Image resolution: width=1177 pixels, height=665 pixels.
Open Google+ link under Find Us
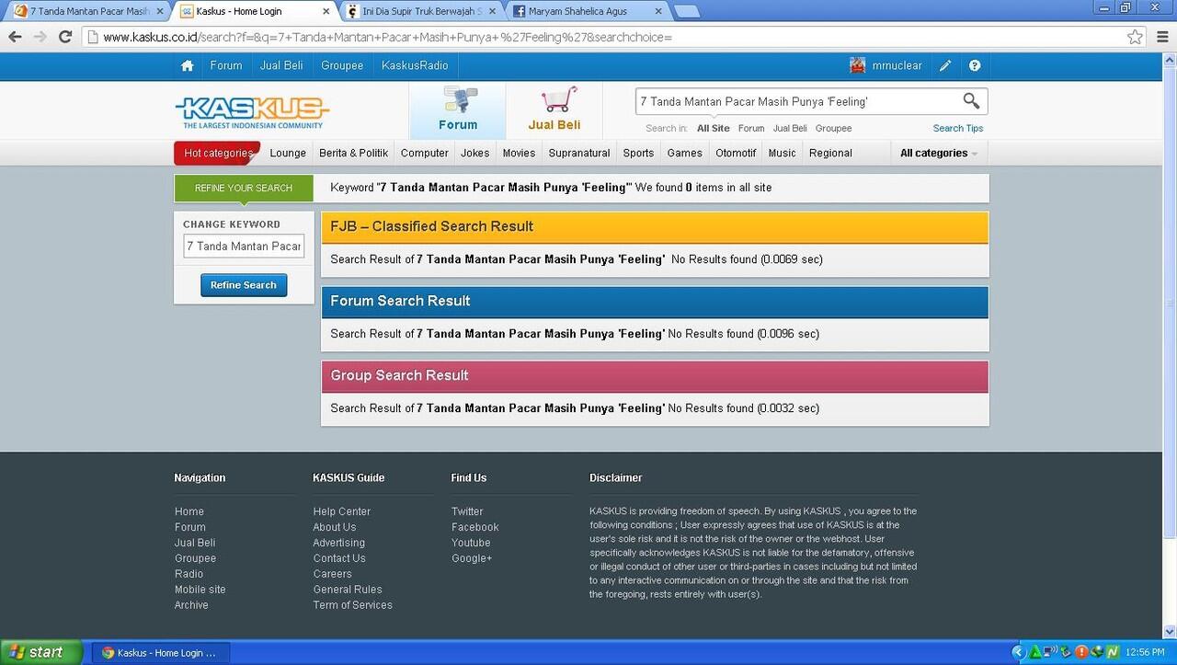point(472,558)
